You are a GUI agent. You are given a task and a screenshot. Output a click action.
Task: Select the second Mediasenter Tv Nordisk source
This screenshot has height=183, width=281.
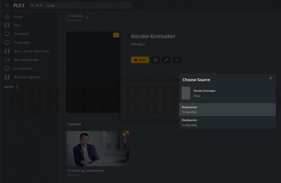(227, 122)
